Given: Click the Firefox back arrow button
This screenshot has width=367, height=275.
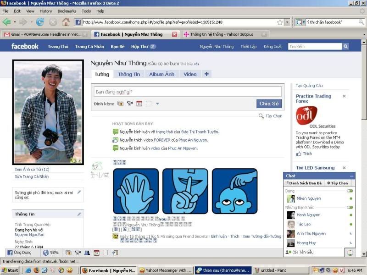Looking at the screenshot, I should 6,22.
